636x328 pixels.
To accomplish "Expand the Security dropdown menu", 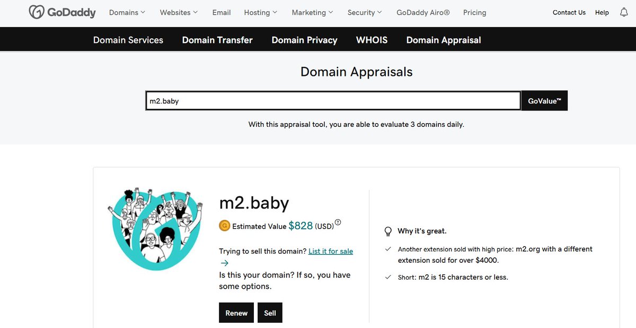I will 365,12.
